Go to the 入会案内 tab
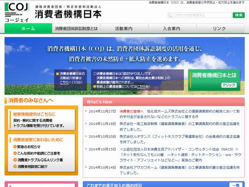 [172, 28]
